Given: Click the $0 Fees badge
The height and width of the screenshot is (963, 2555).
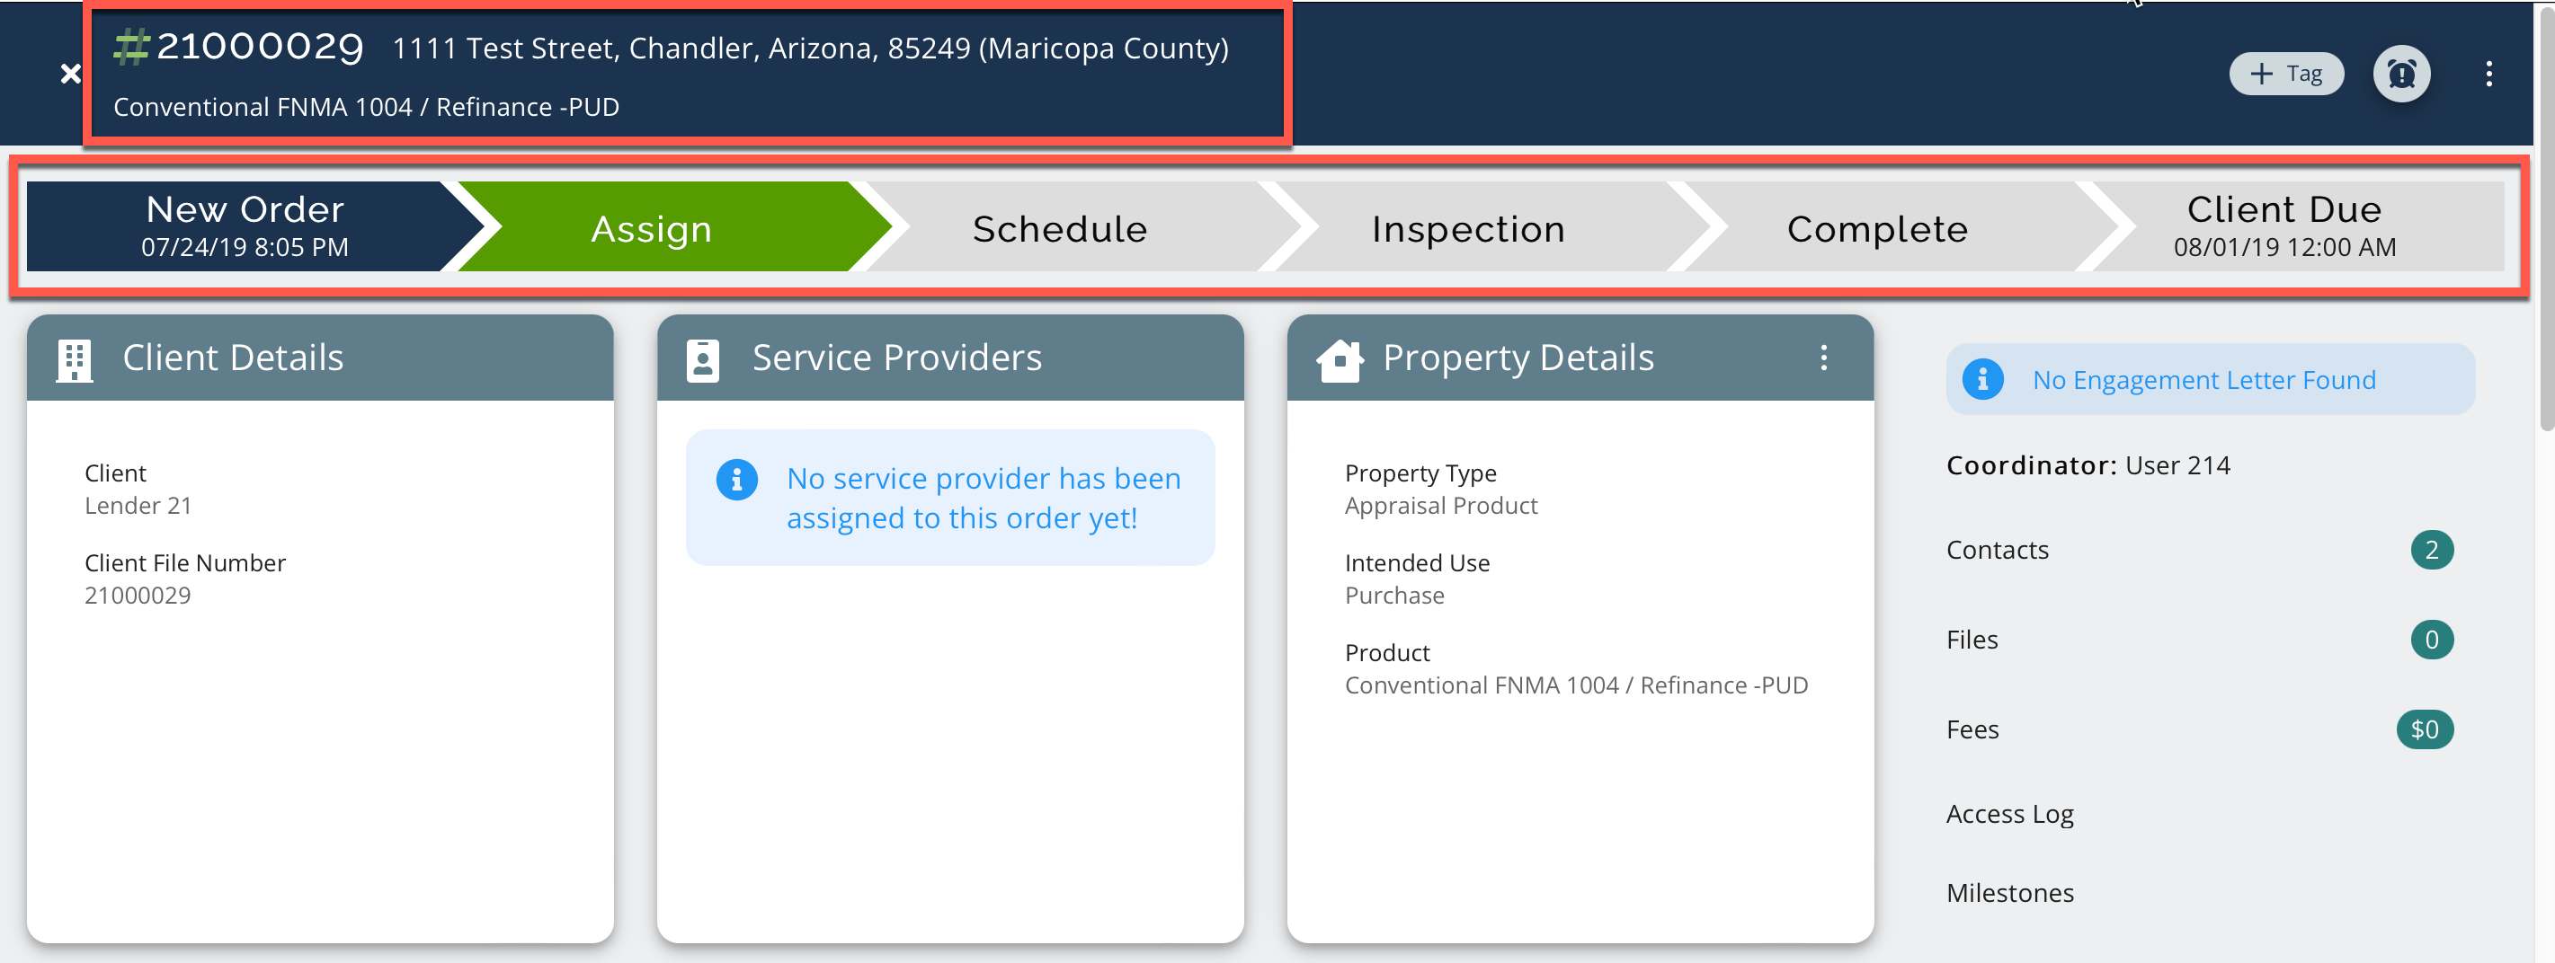Looking at the screenshot, I should 2424,730.
